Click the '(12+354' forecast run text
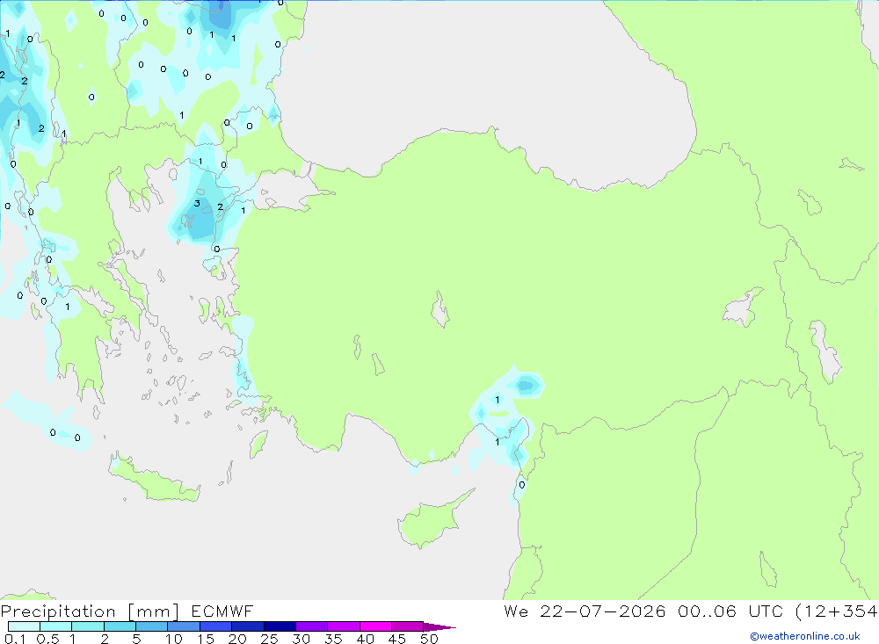 (x=837, y=611)
